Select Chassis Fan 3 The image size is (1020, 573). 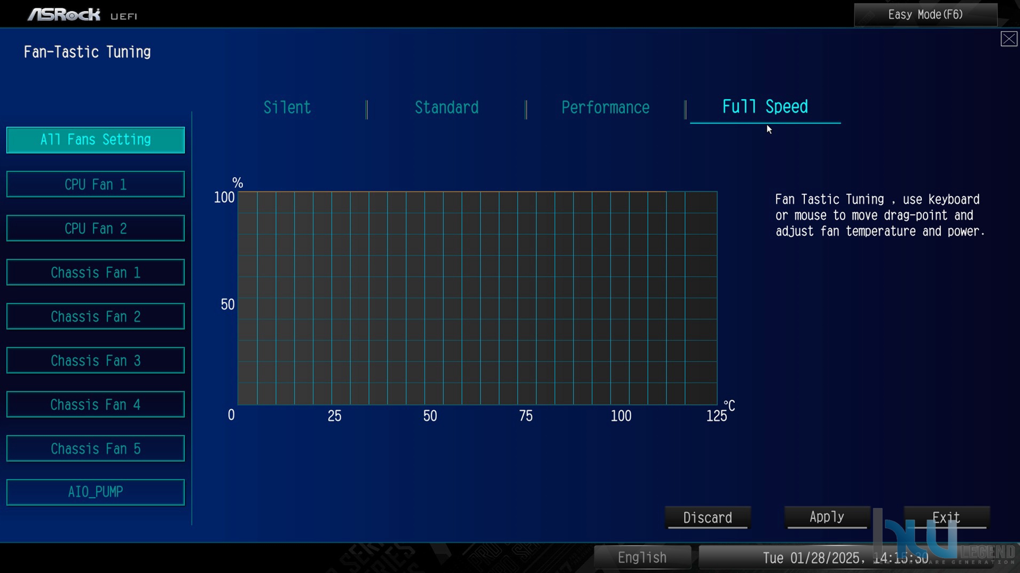[x=96, y=361]
